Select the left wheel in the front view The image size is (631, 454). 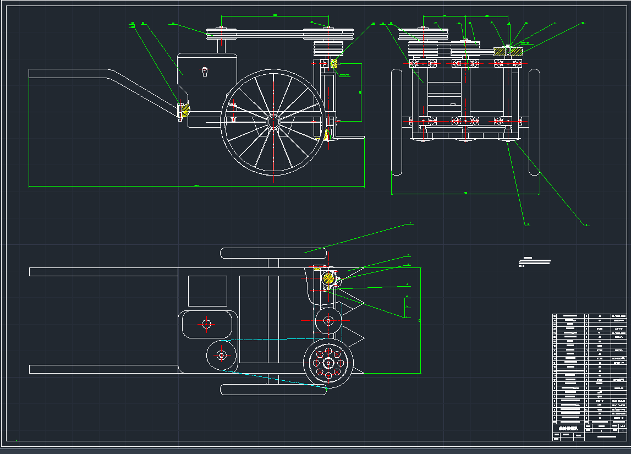(x=397, y=122)
